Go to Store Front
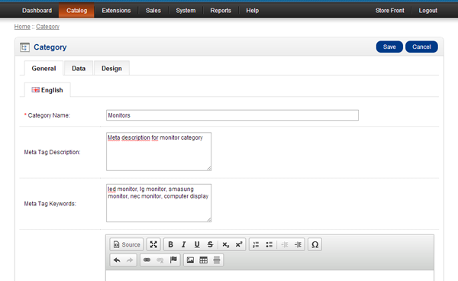Screen dimensions: 458x281 tap(389, 11)
